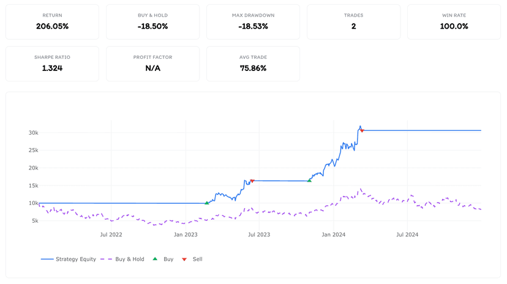This screenshot has width=507, height=284.
Task: Click the Win Rate 100.0% card
Action: (454, 22)
